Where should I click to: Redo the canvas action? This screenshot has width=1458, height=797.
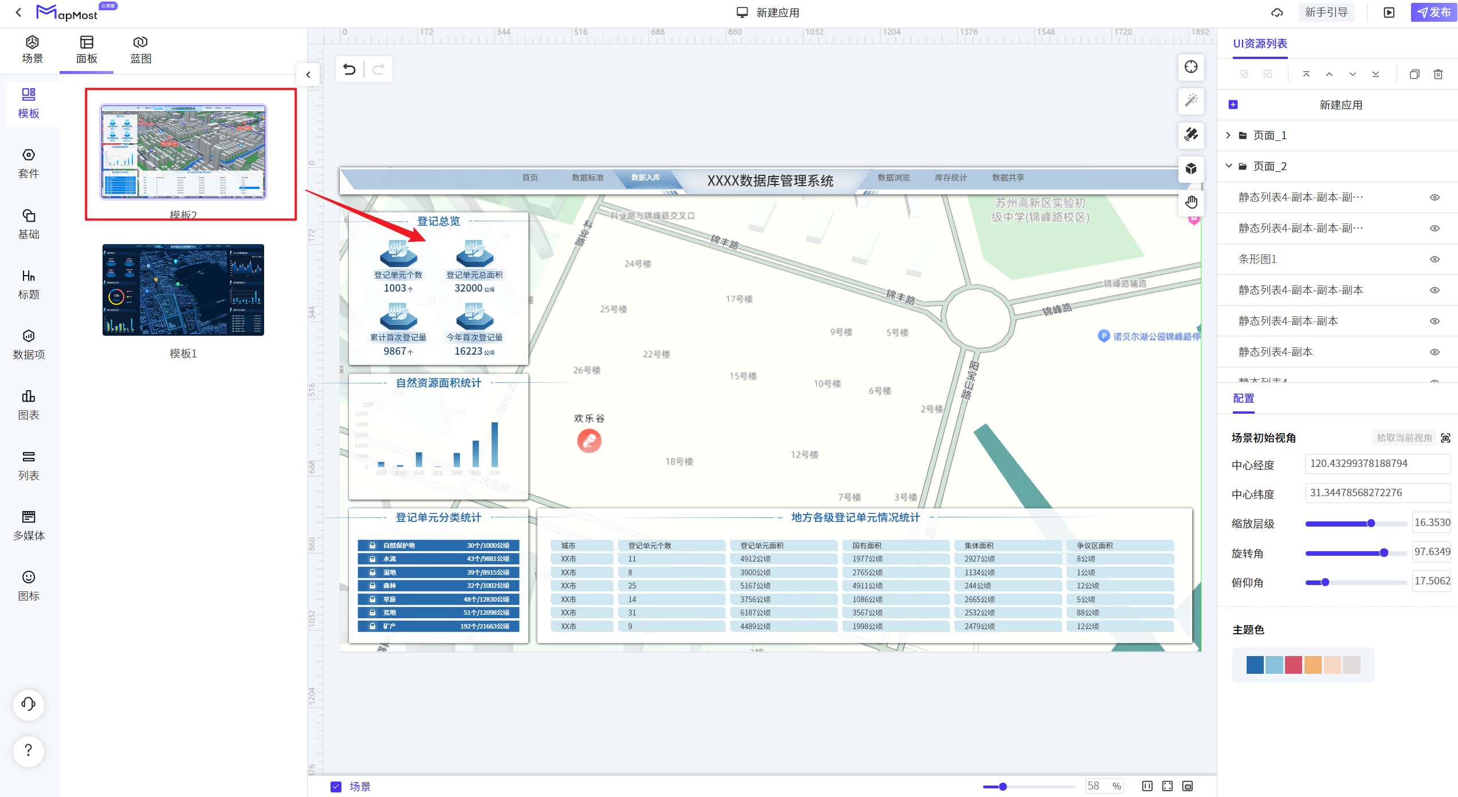(379, 69)
